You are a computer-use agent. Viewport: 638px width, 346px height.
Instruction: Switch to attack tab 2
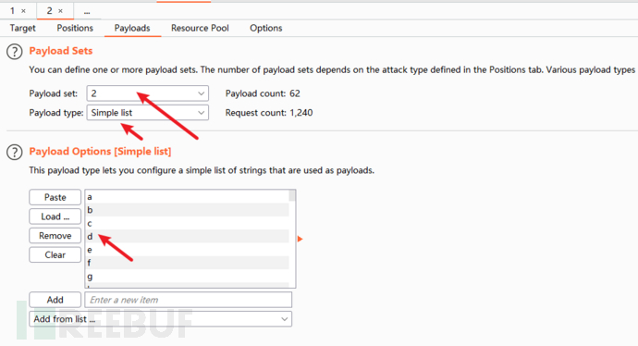point(49,11)
